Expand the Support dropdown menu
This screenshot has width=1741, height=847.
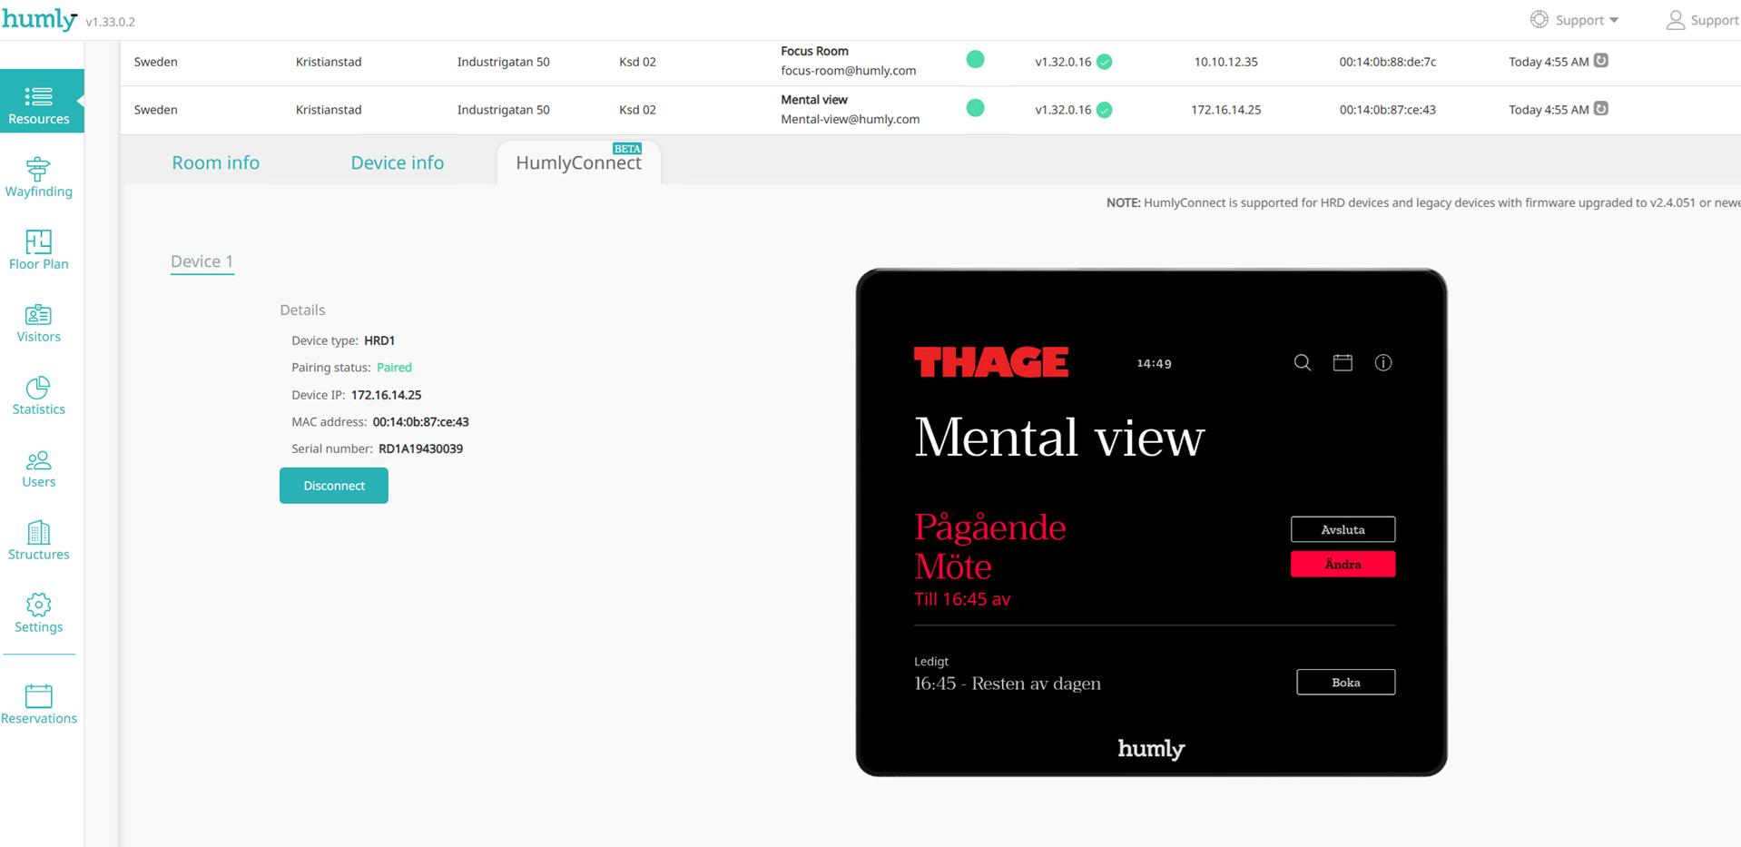coord(1575,20)
